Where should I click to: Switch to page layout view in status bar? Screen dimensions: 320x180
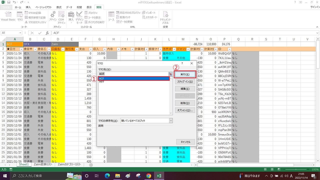(x=272, y=169)
